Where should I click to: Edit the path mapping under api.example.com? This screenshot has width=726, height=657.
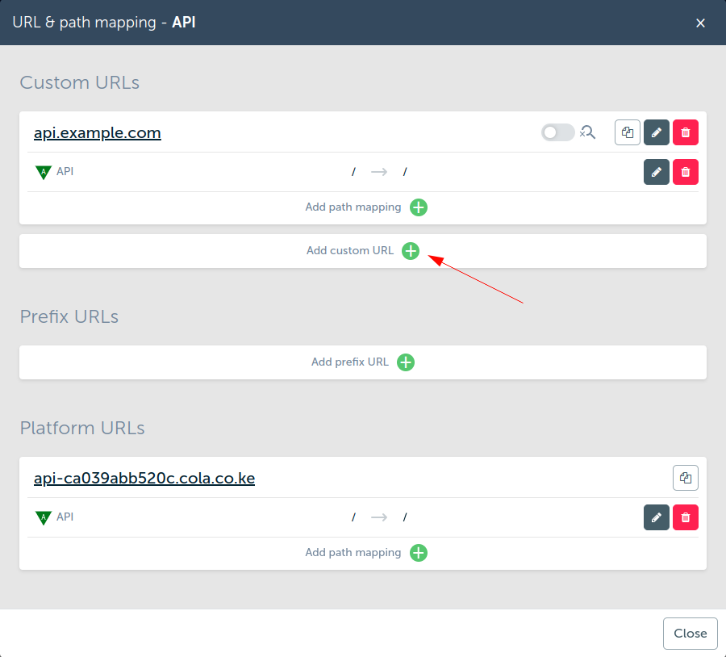click(657, 172)
